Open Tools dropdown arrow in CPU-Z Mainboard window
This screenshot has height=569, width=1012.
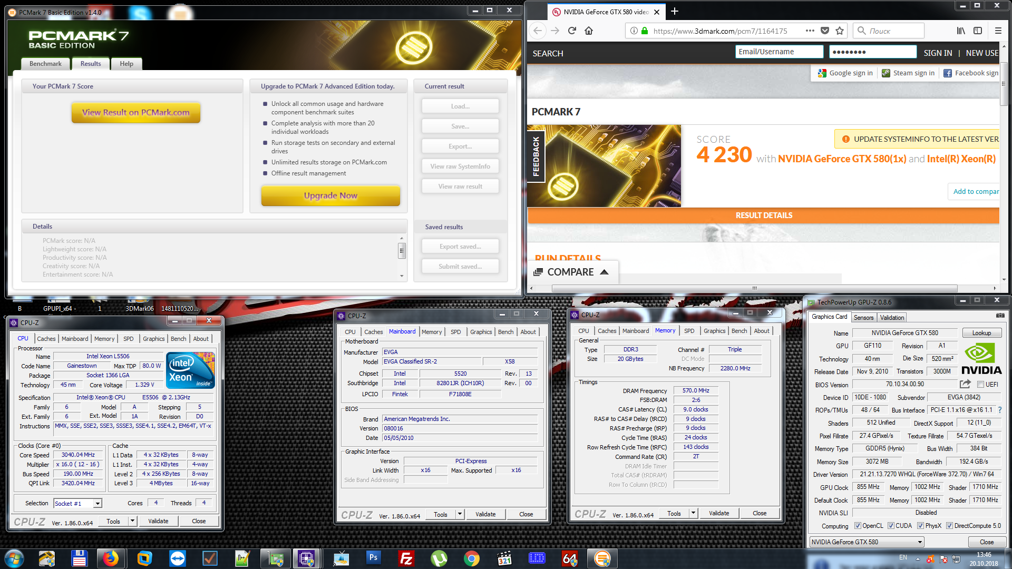click(x=460, y=514)
